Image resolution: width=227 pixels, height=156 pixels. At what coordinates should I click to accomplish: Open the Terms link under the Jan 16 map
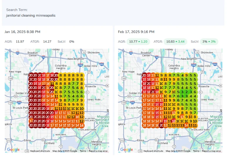point(83,151)
